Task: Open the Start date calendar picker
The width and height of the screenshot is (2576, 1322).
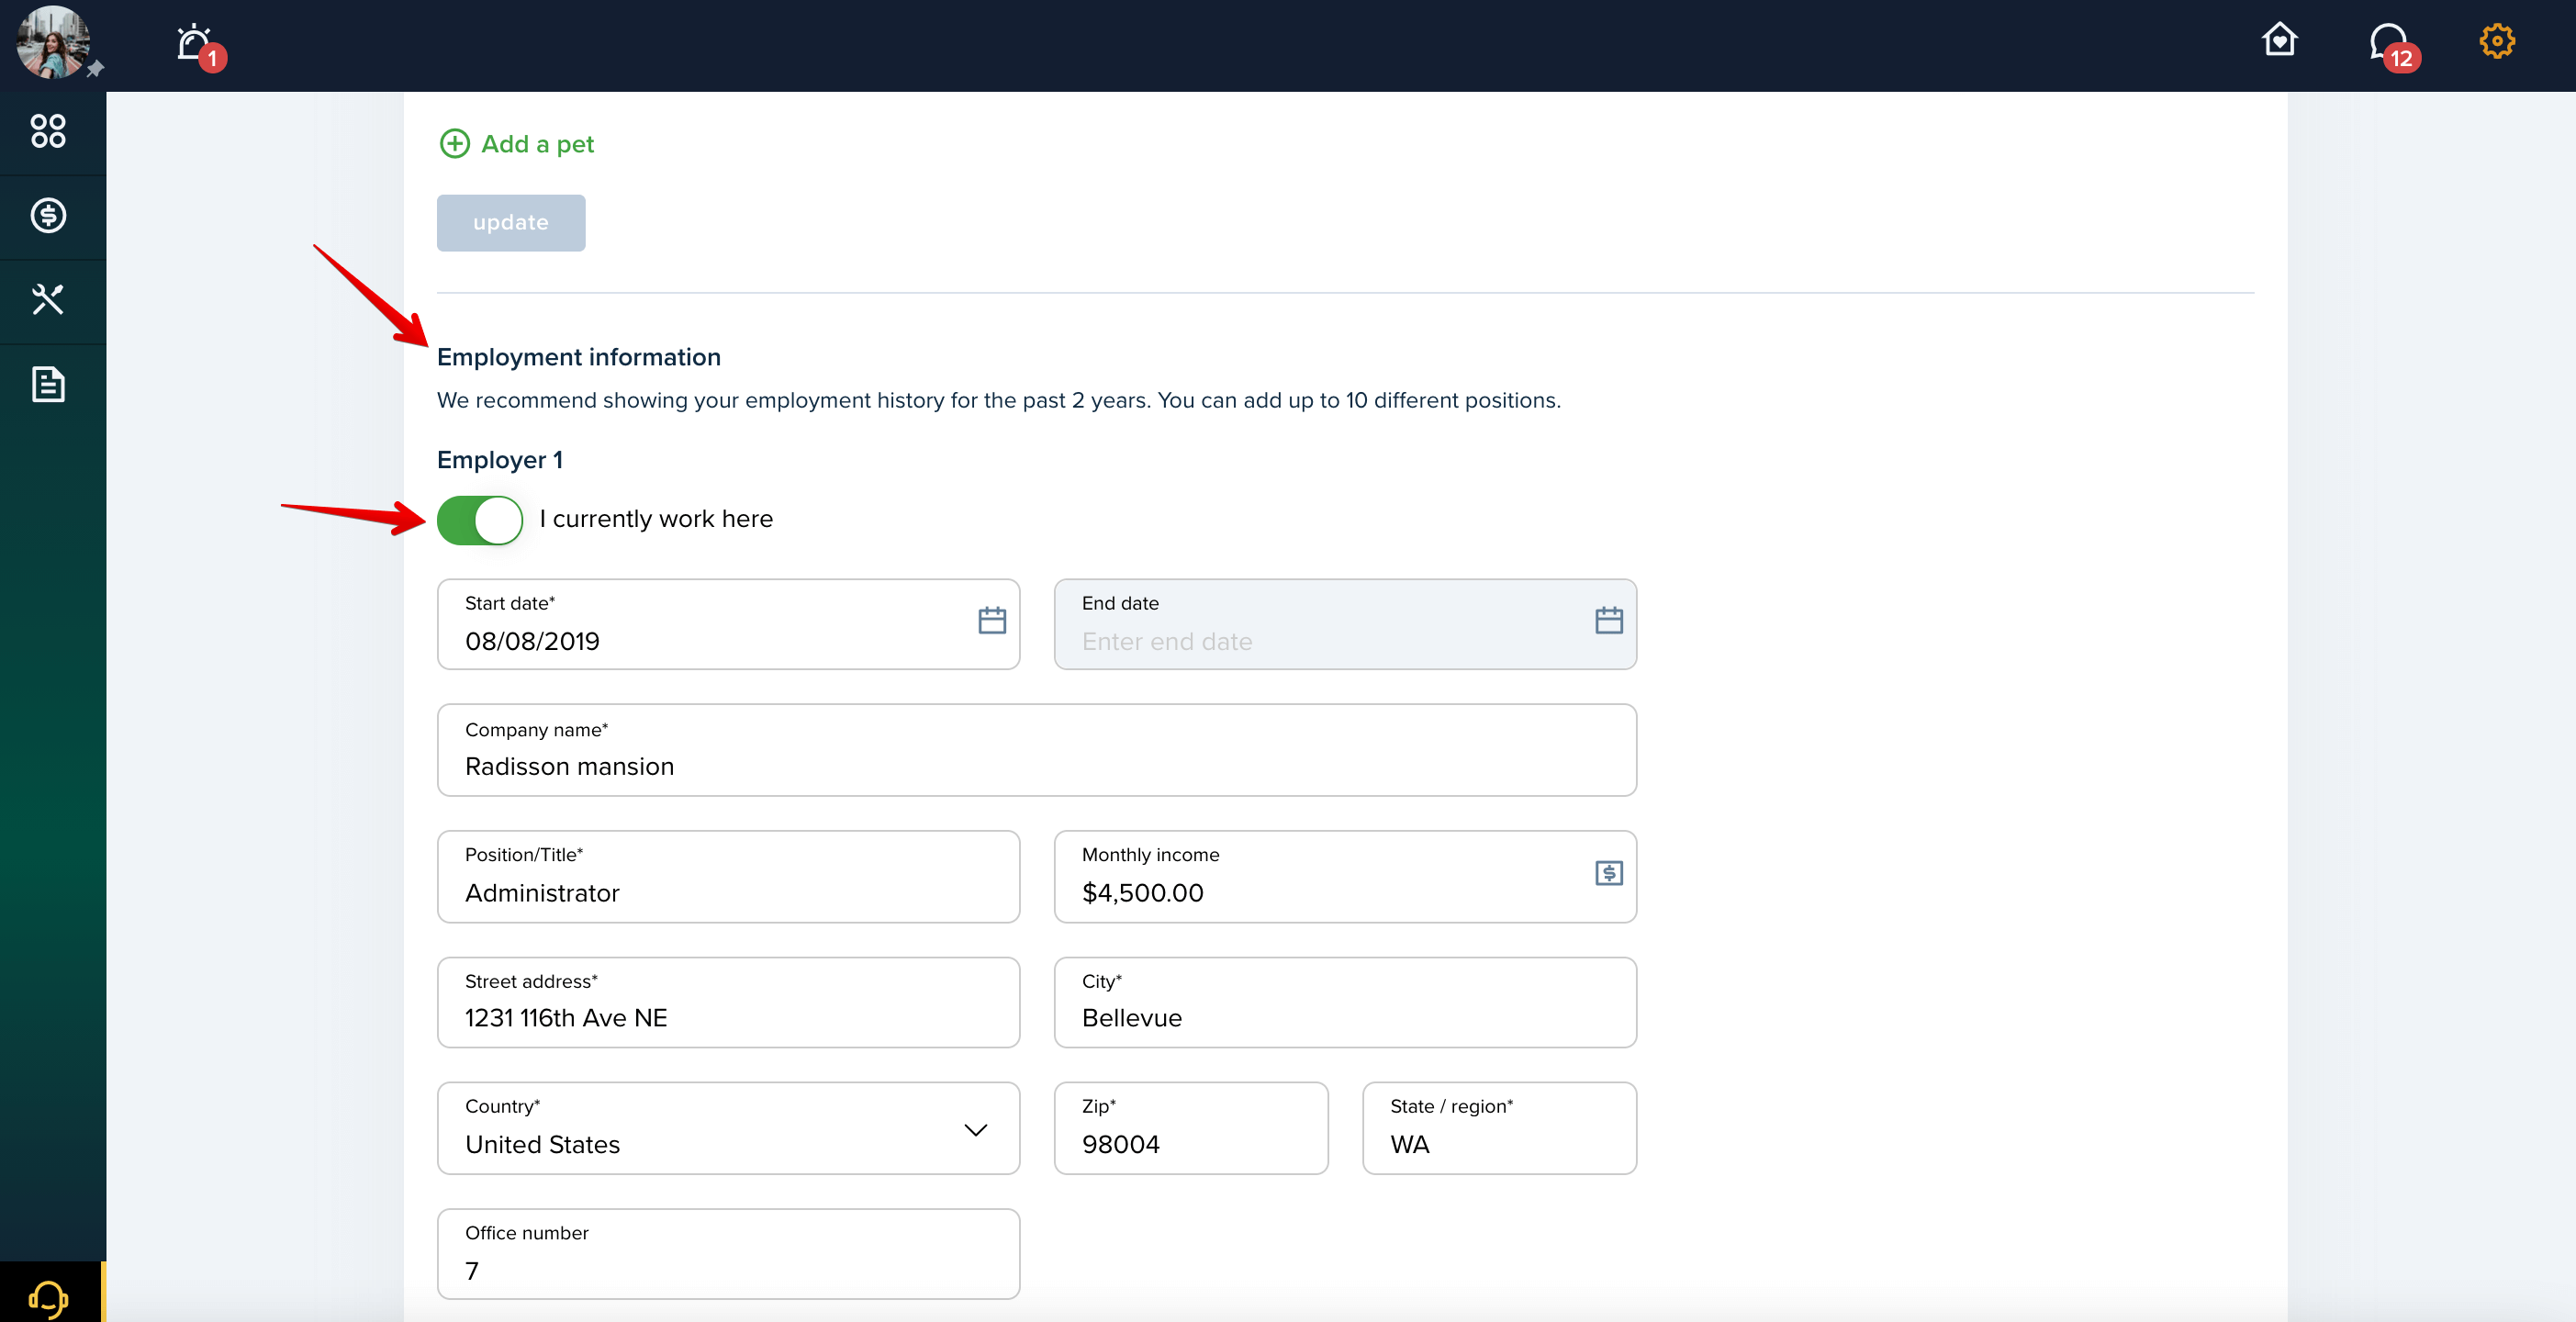Action: pos(991,621)
